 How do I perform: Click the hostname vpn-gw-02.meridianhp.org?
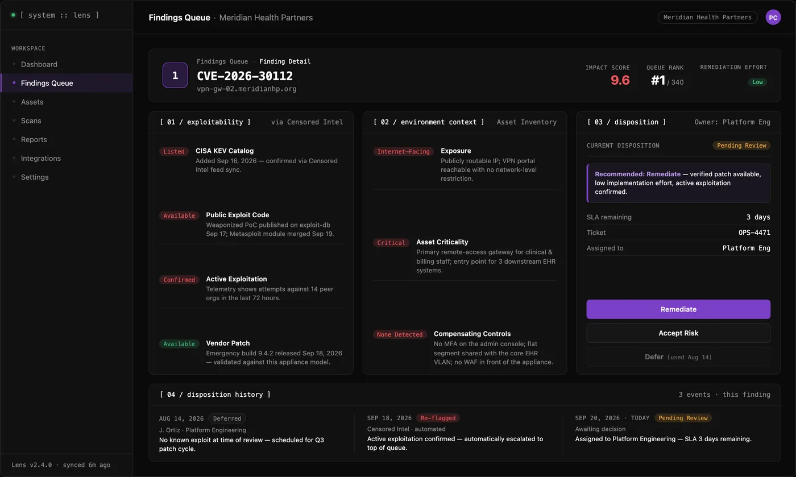[x=247, y=89]
